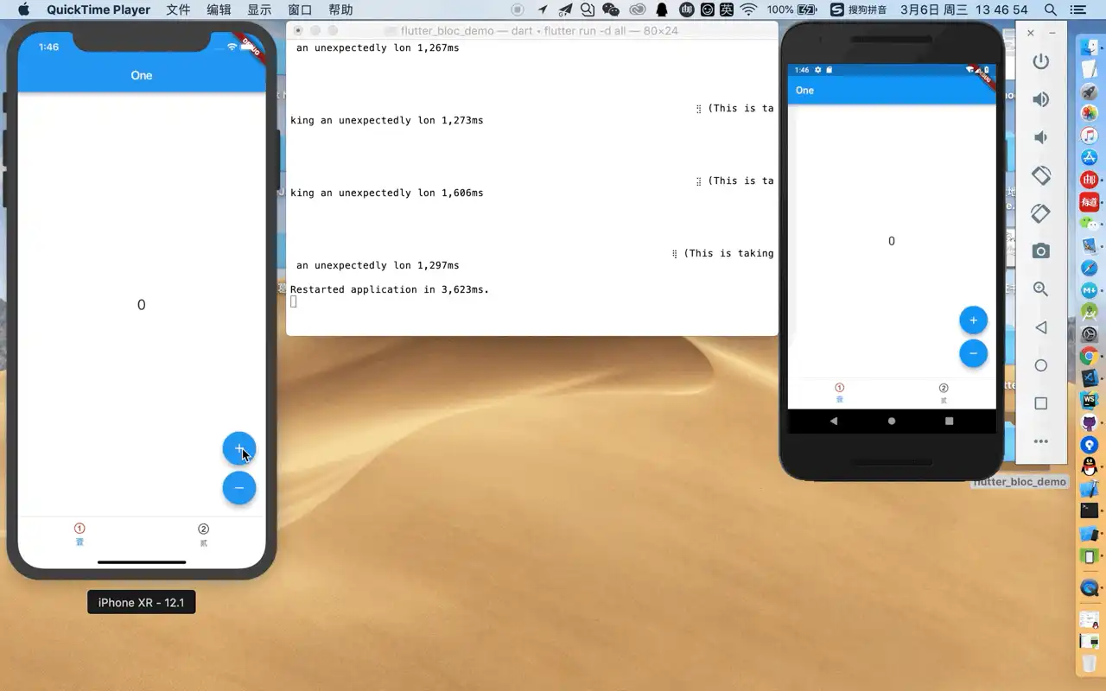Tap the plus button on iPhone simulator
The height and width of the screenshot is (691, 1106).
tap(239, 448)
